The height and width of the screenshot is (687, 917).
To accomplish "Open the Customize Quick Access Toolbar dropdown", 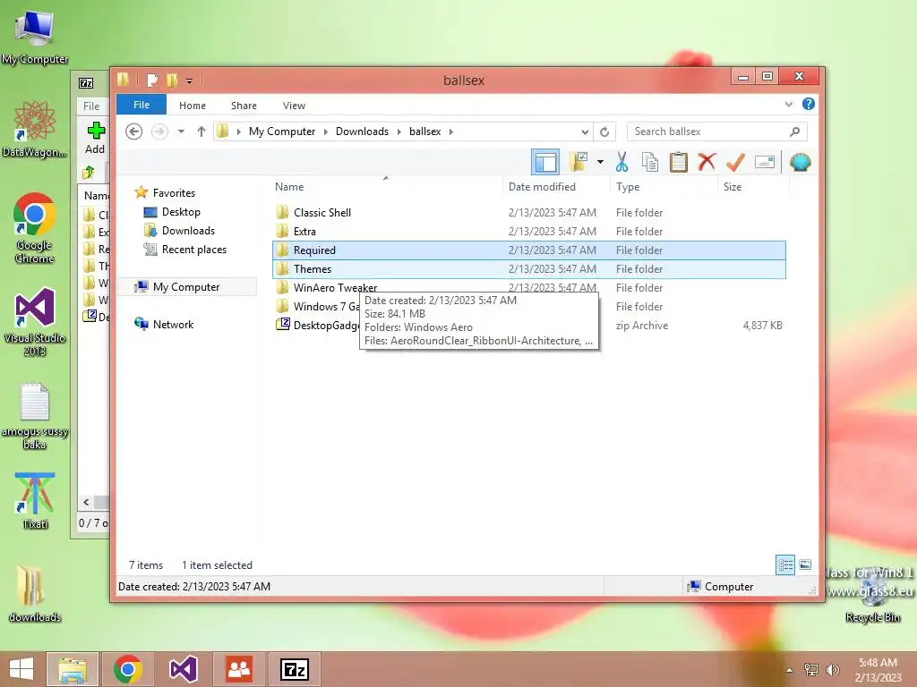I will [x=190, y=81].
